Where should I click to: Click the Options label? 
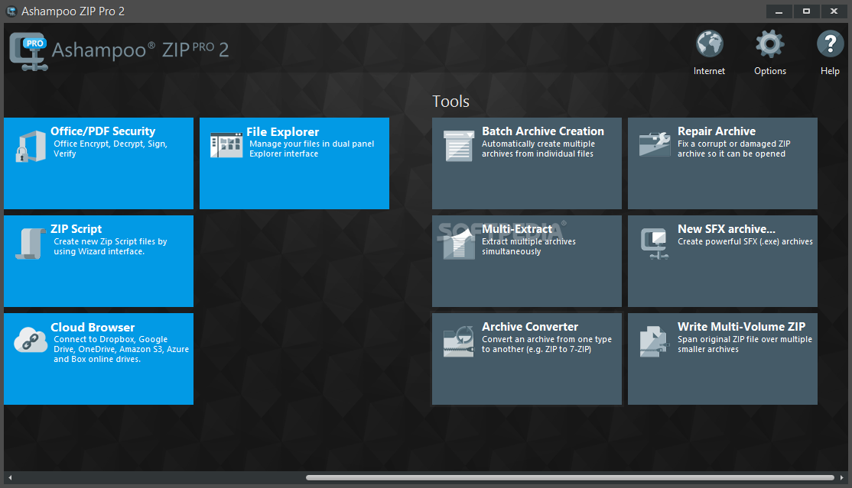coord(770,71)
